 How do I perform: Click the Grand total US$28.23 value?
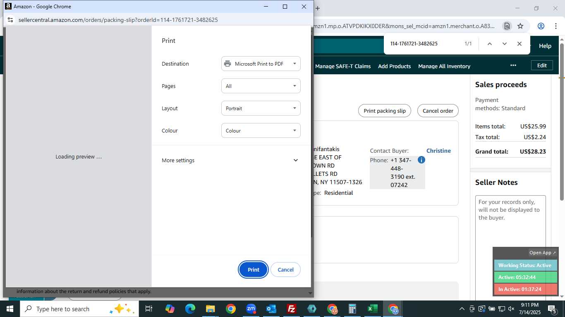point(533,151)
